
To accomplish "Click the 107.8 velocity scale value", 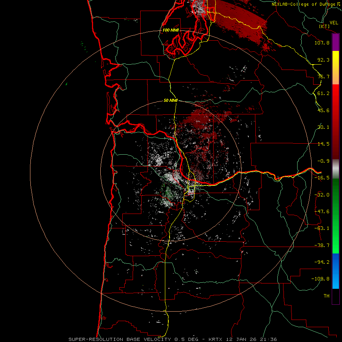I will pyautogui.click(x=322, y=43).
